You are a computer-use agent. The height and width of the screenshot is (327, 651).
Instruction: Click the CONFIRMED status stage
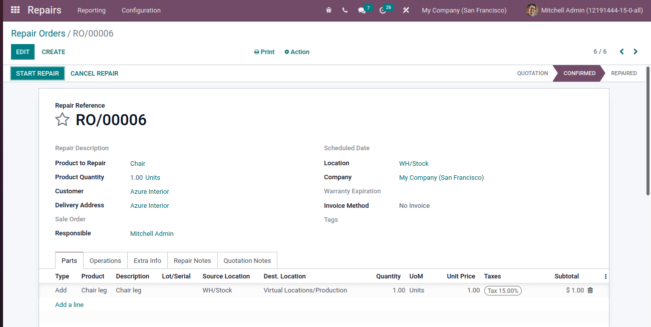[579, 73]
